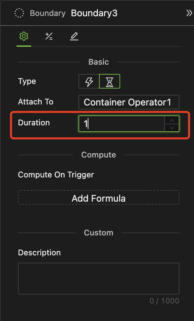194x321 pixels.
Task: Open the pencil style edit tab
Action: click(74, 36)
